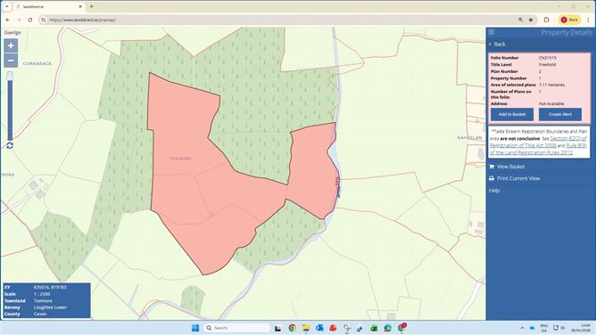The height and width of the screenshot is (335, 596).
Task: Click the Title Level value Freehold
Action: [x=547, y=64]
